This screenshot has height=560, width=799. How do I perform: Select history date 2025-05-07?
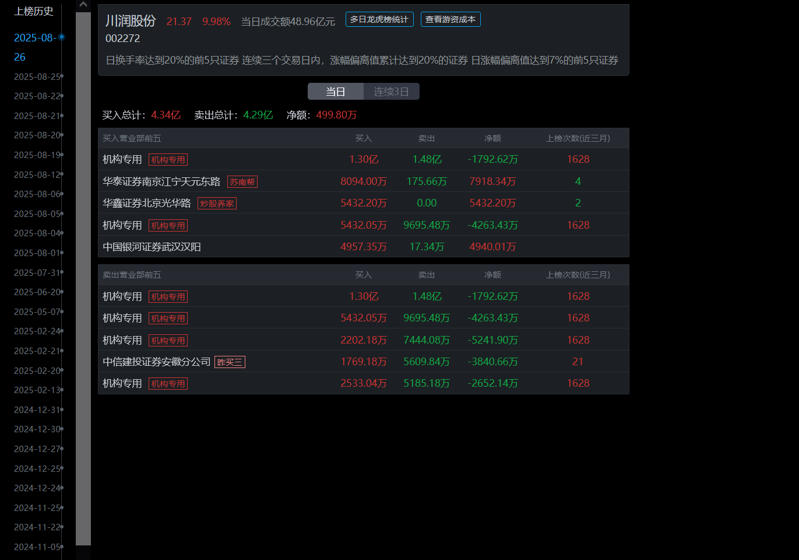tap(37, 311)
